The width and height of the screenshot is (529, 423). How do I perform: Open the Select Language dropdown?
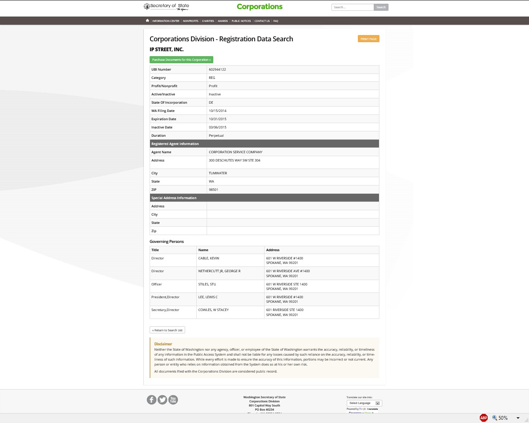pos(364,403)
